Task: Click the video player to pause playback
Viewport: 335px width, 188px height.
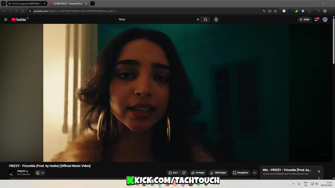Action: click(x=166, y=93)
